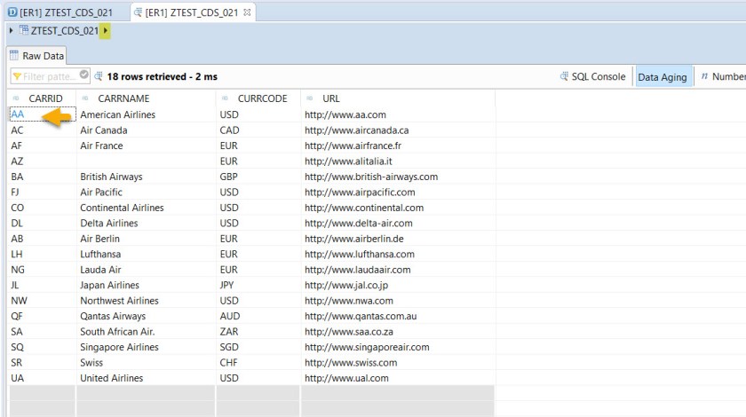
Task: Open the arrow dropdown after ZTEST_CDS_021 breadcrumb
Action: tap(105, 31)
